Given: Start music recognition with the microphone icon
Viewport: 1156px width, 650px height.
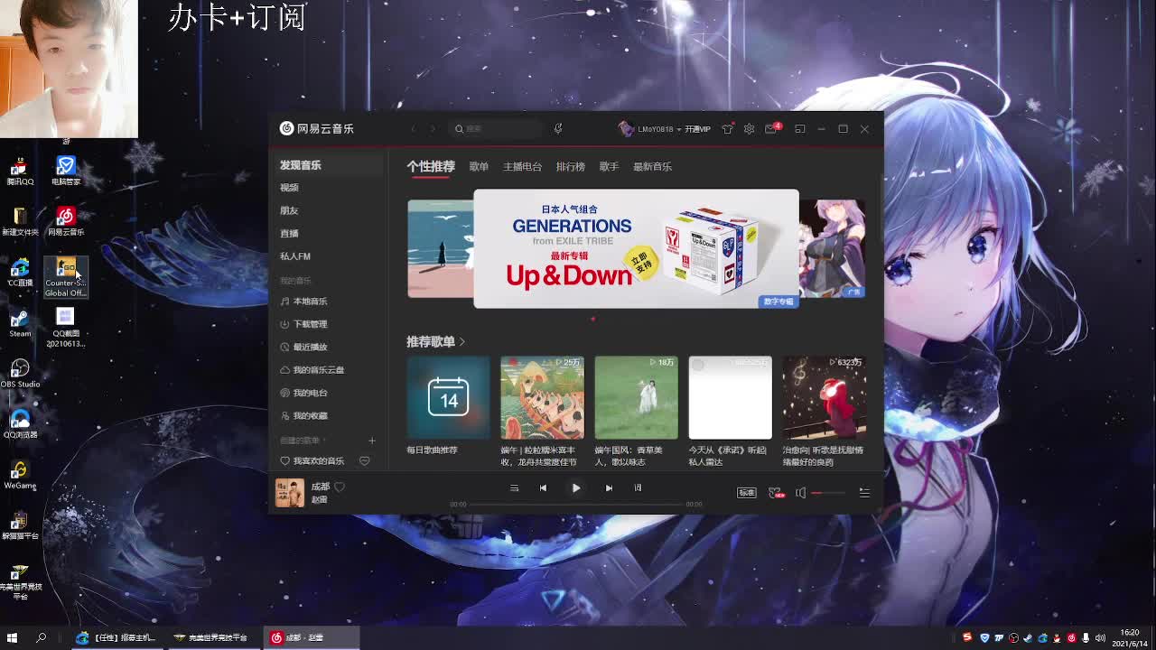Looking at the screenshot, I should point(558,128).
